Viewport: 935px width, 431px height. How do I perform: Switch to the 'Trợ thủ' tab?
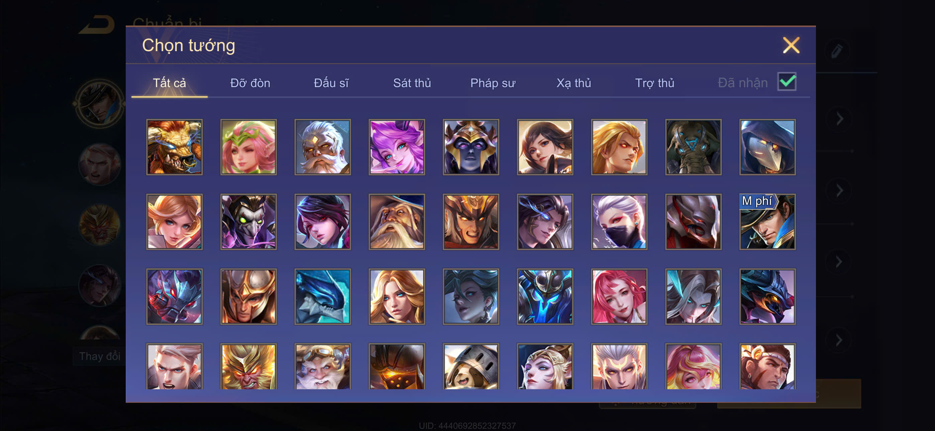[x=654, y=83]
